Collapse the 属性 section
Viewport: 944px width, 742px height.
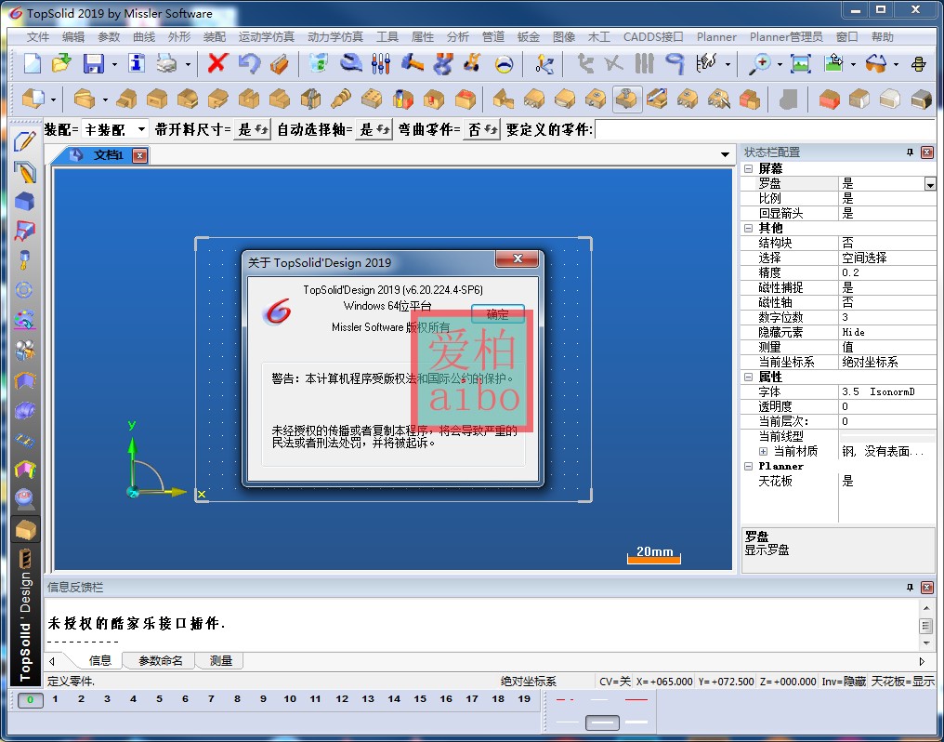tap(748, 377)
